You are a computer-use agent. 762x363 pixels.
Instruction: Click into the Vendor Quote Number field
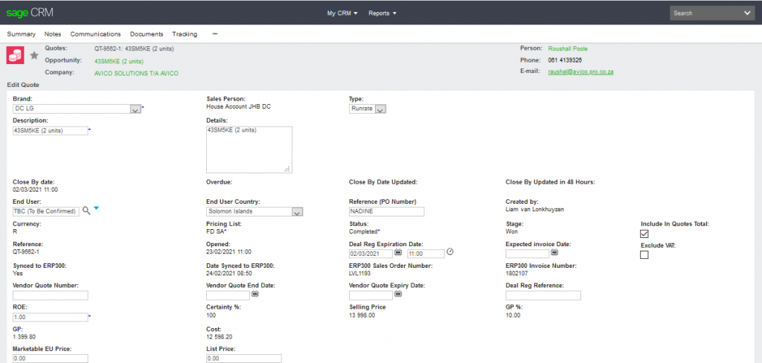tap(51, 296)
